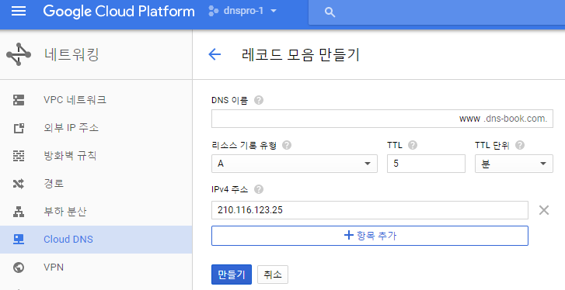565x290 pixels.
Task: Focus the TTL value field
Action: click(426, 164)
